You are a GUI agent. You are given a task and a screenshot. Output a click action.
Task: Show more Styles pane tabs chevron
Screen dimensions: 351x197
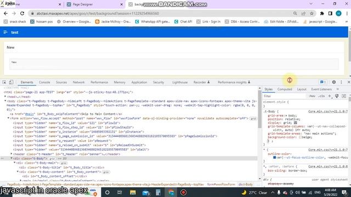[338, 89]
